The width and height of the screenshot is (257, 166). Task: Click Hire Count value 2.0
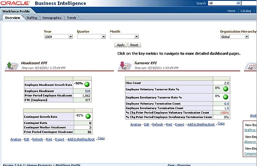coord(226,83)
